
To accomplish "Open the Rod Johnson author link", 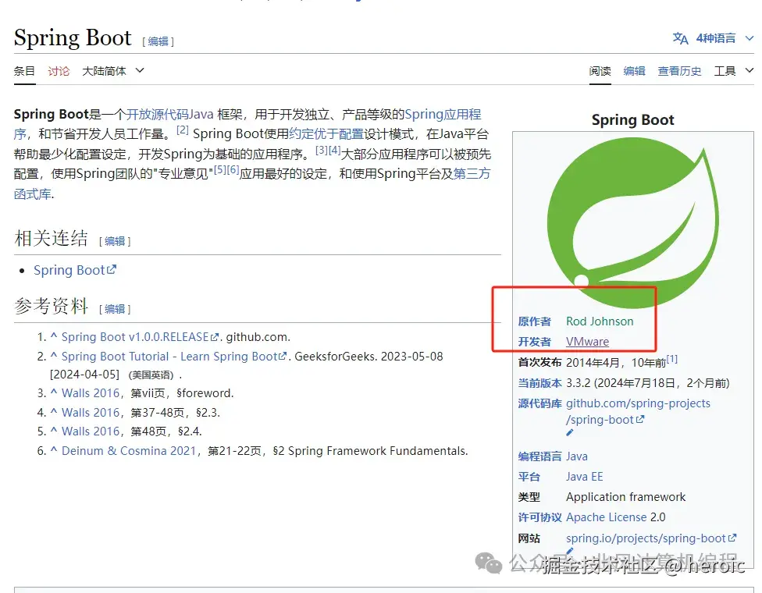I will click(x=600, y=321).
